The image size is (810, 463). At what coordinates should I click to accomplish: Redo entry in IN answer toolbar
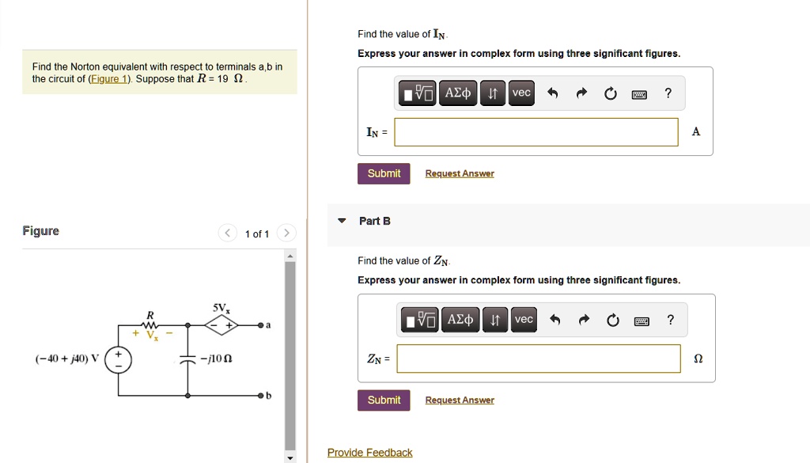[x=581, y=93]
